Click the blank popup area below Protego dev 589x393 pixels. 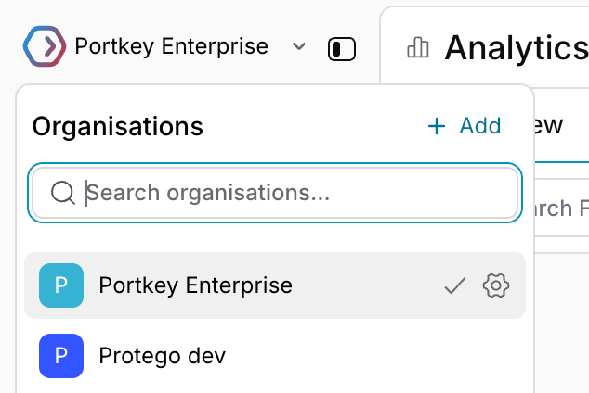coord(275,391)
